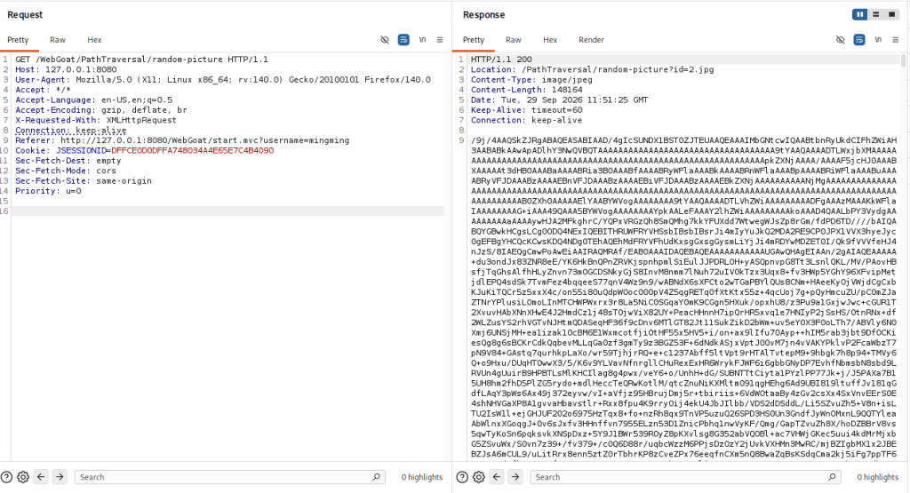Open Response message options menu
Image resolution: width=910 pixels, height=493 pixels.
(x=896, y=40)
